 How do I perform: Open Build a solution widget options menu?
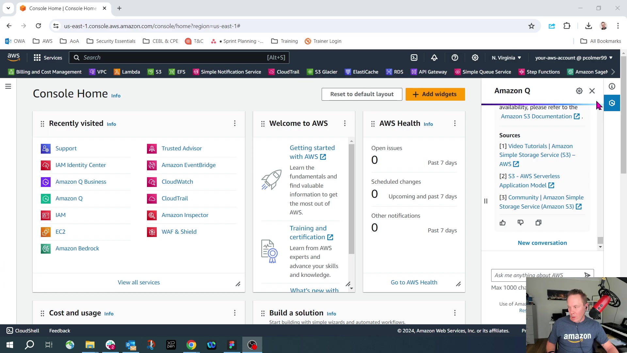pos(455,313)
